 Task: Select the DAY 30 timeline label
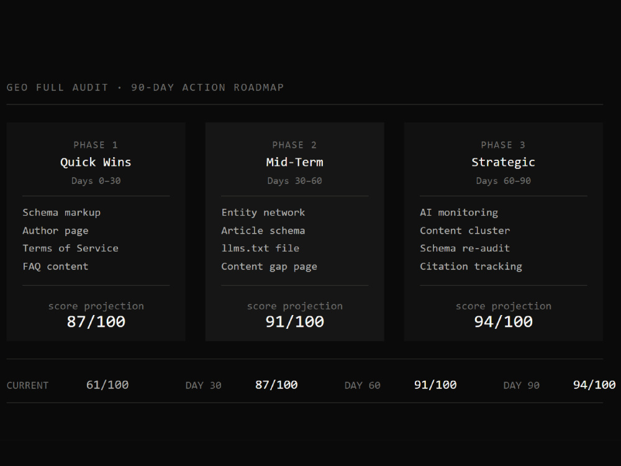tap(204, 385)
